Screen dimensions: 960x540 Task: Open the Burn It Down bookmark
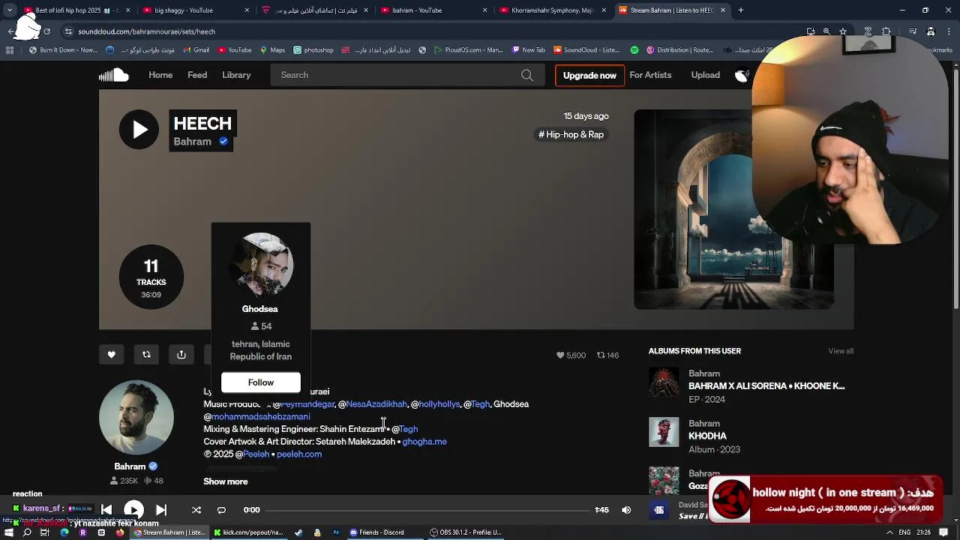[x=64, y=50]
